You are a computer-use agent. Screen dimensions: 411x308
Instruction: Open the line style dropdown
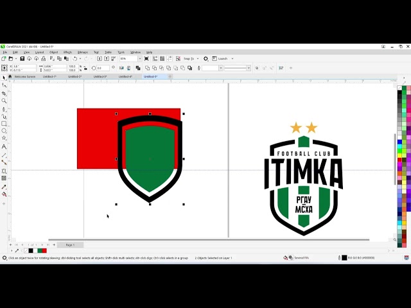[x=249, y=68]
